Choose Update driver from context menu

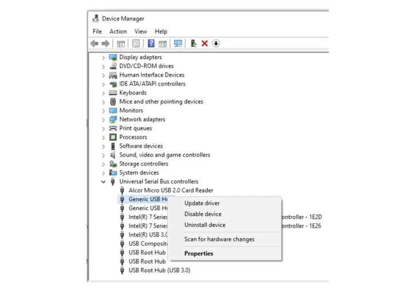(202, 203)
